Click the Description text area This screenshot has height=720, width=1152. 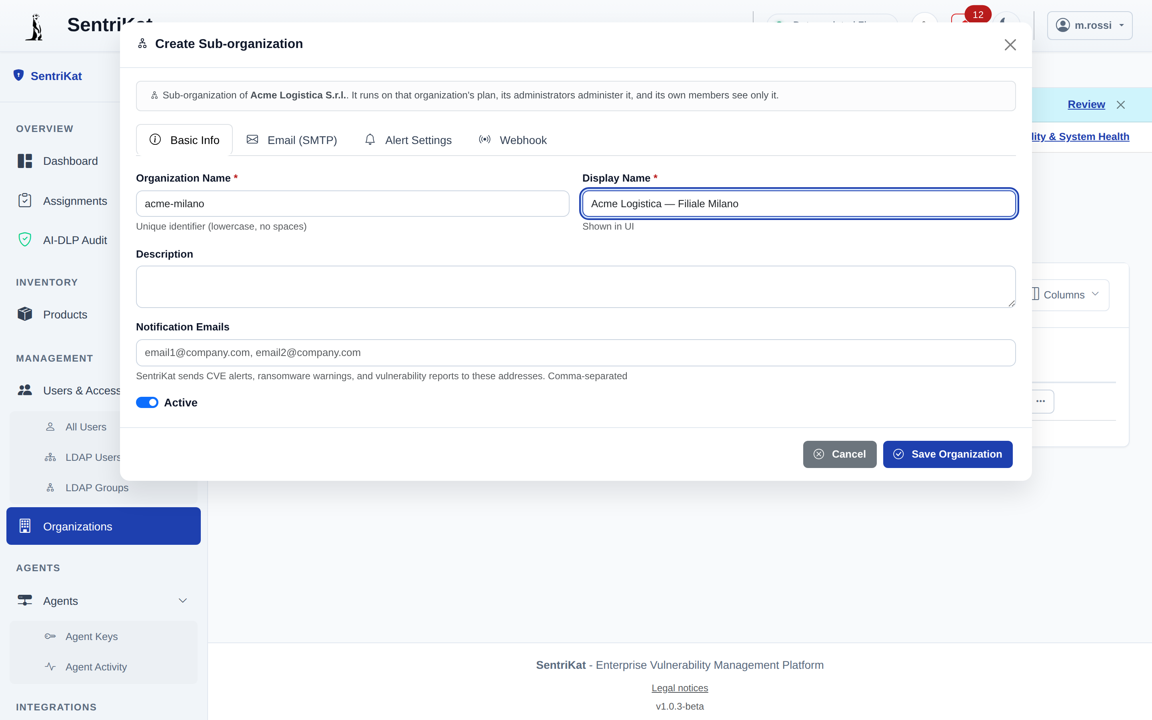(x=576, y=287)
